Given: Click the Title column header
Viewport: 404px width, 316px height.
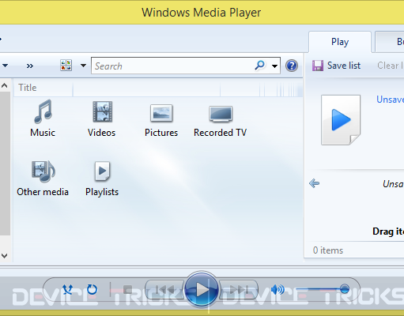Looking at the screenshot, I should [x=43, y=88].
